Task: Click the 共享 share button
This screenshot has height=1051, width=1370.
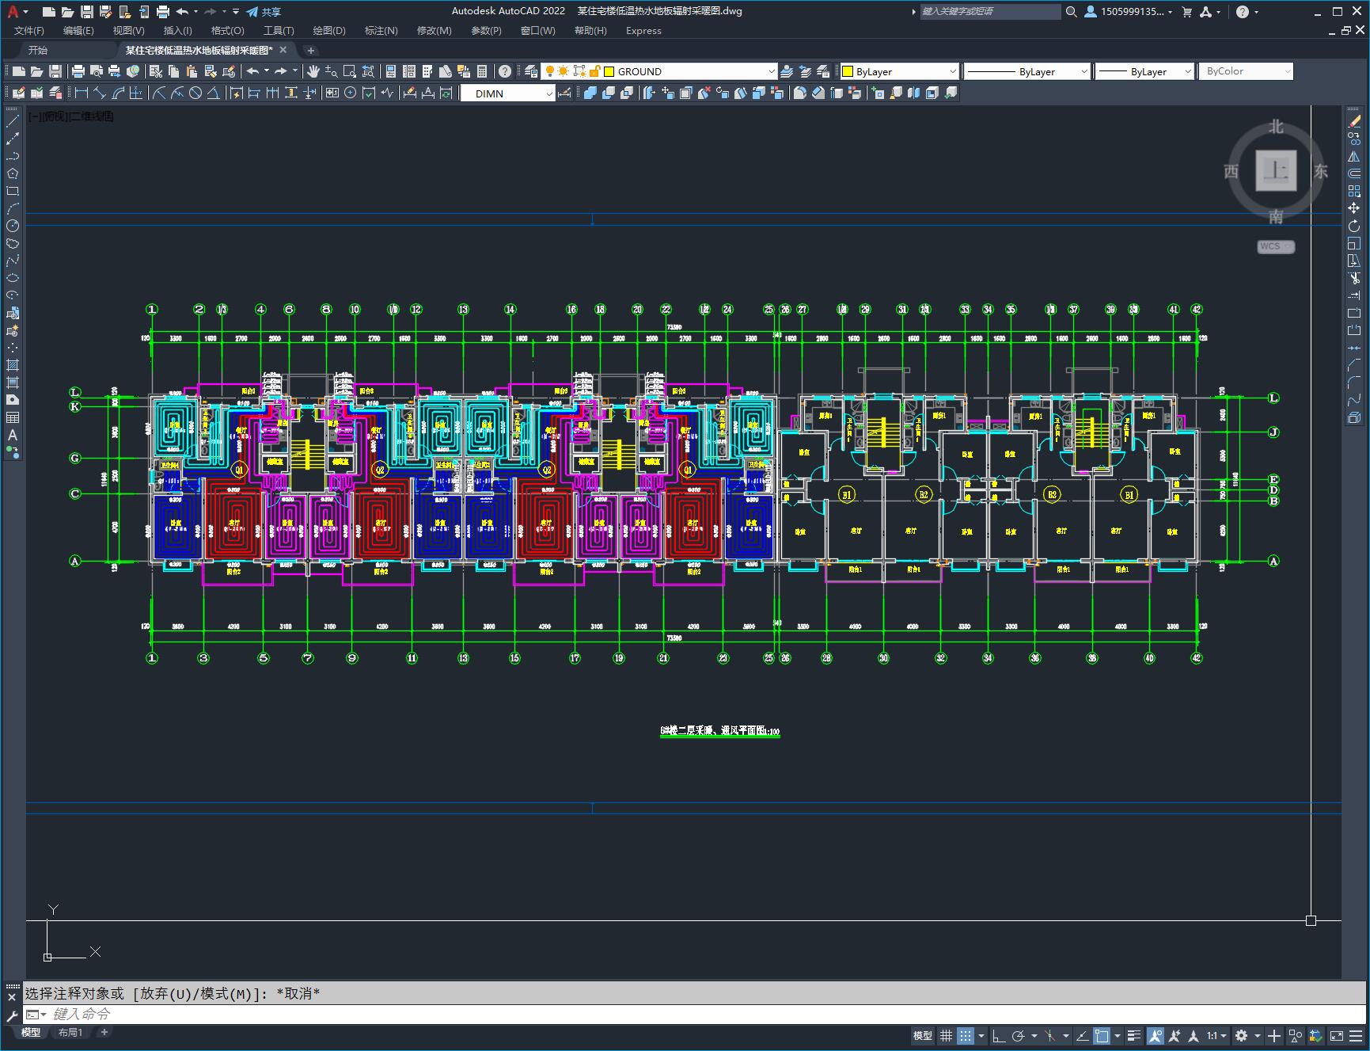Action: 264,12
